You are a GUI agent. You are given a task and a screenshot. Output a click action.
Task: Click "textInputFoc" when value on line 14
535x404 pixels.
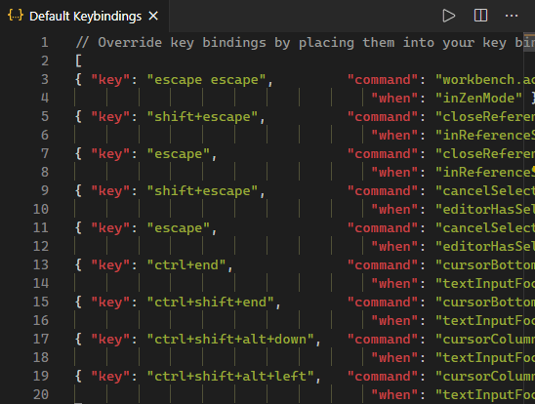[x=485, y=284]
